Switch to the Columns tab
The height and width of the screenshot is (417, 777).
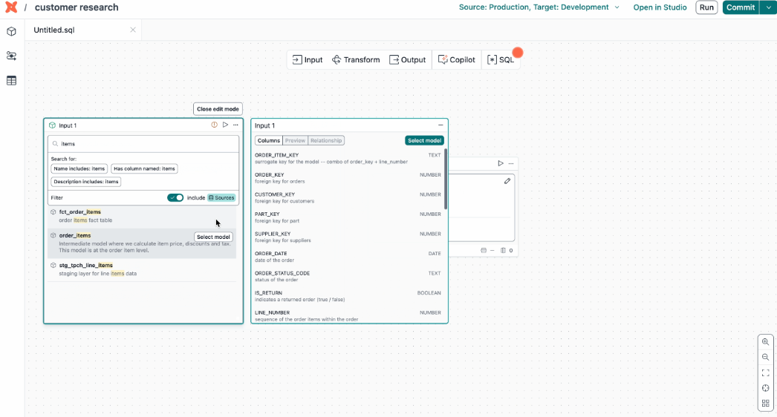click(269, 141)
